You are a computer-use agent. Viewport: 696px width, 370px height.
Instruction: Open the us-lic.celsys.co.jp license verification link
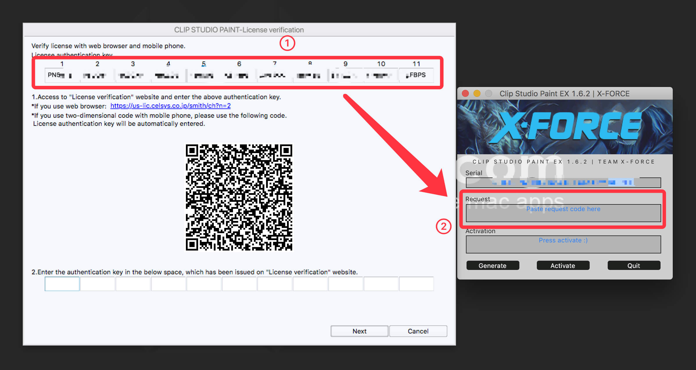pos(171,106)
